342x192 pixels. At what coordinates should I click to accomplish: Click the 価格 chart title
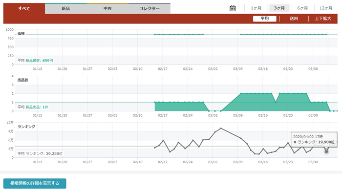coord(21,33)
